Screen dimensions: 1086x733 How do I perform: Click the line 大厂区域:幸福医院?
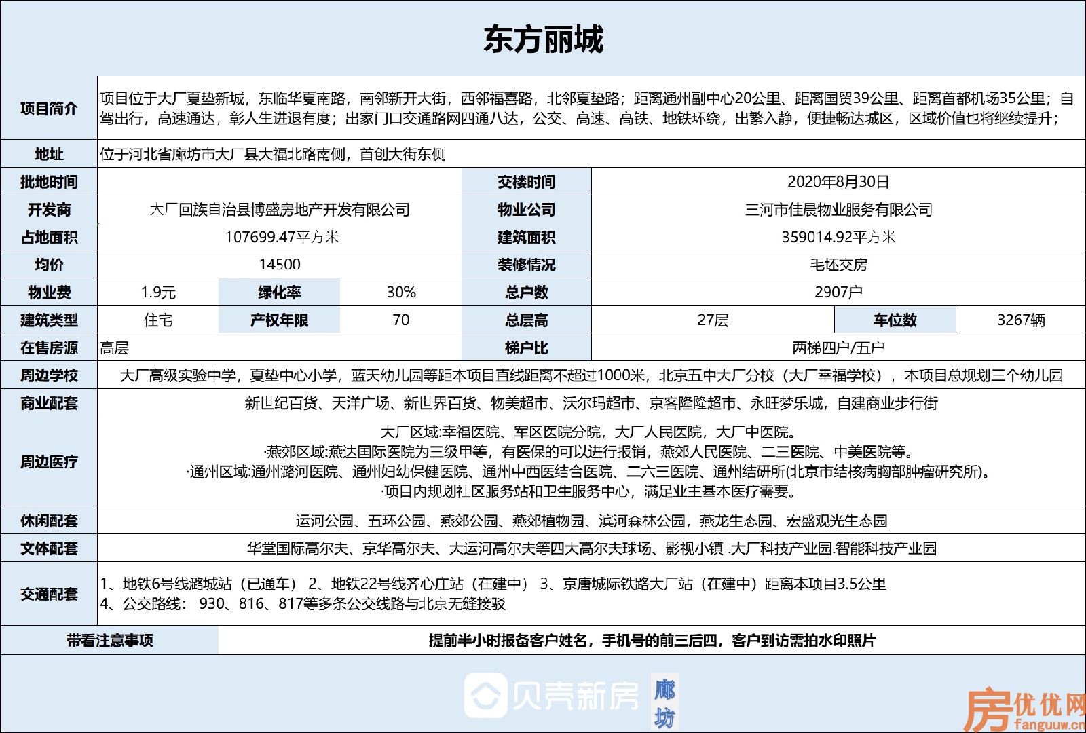[588, 432]
